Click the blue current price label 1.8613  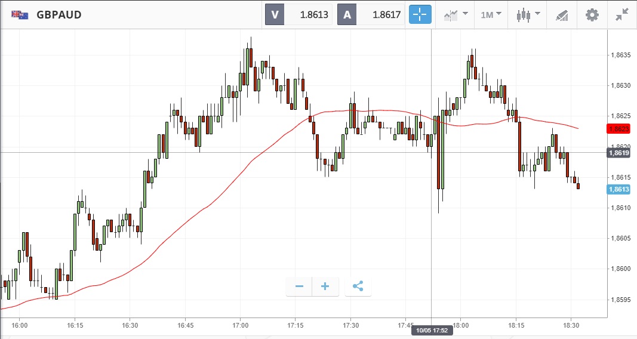click(x=618, y=190)
